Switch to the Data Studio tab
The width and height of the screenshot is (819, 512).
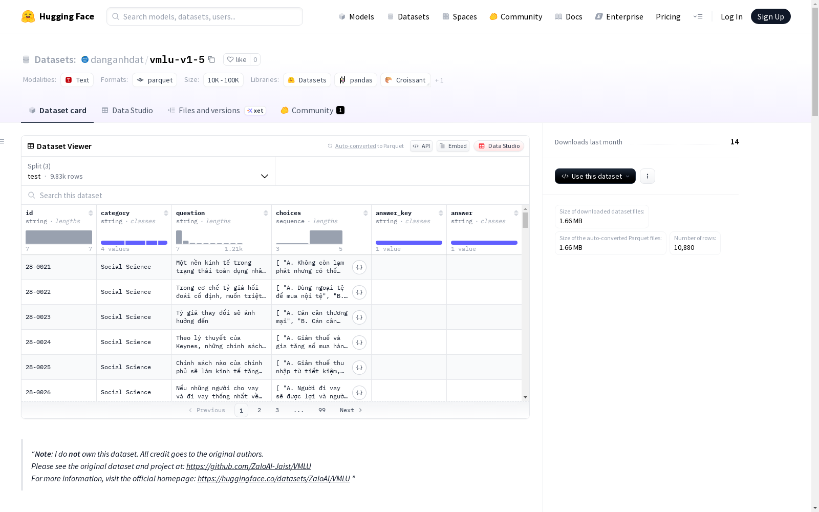tap(127, 111)
